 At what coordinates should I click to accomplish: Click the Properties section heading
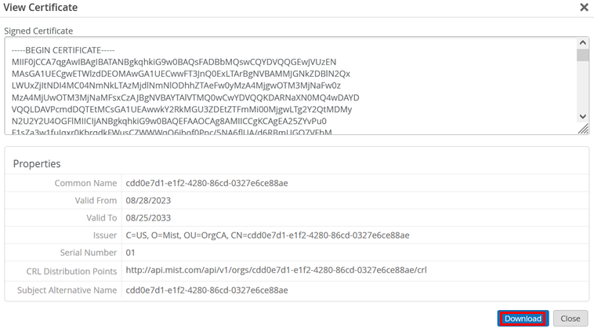[x=37, y=163]
